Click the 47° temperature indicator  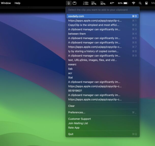click(x=112, y=3)
